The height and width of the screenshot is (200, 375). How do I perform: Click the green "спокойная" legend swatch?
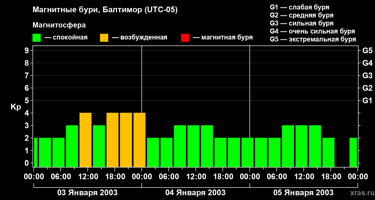point(36,38)
